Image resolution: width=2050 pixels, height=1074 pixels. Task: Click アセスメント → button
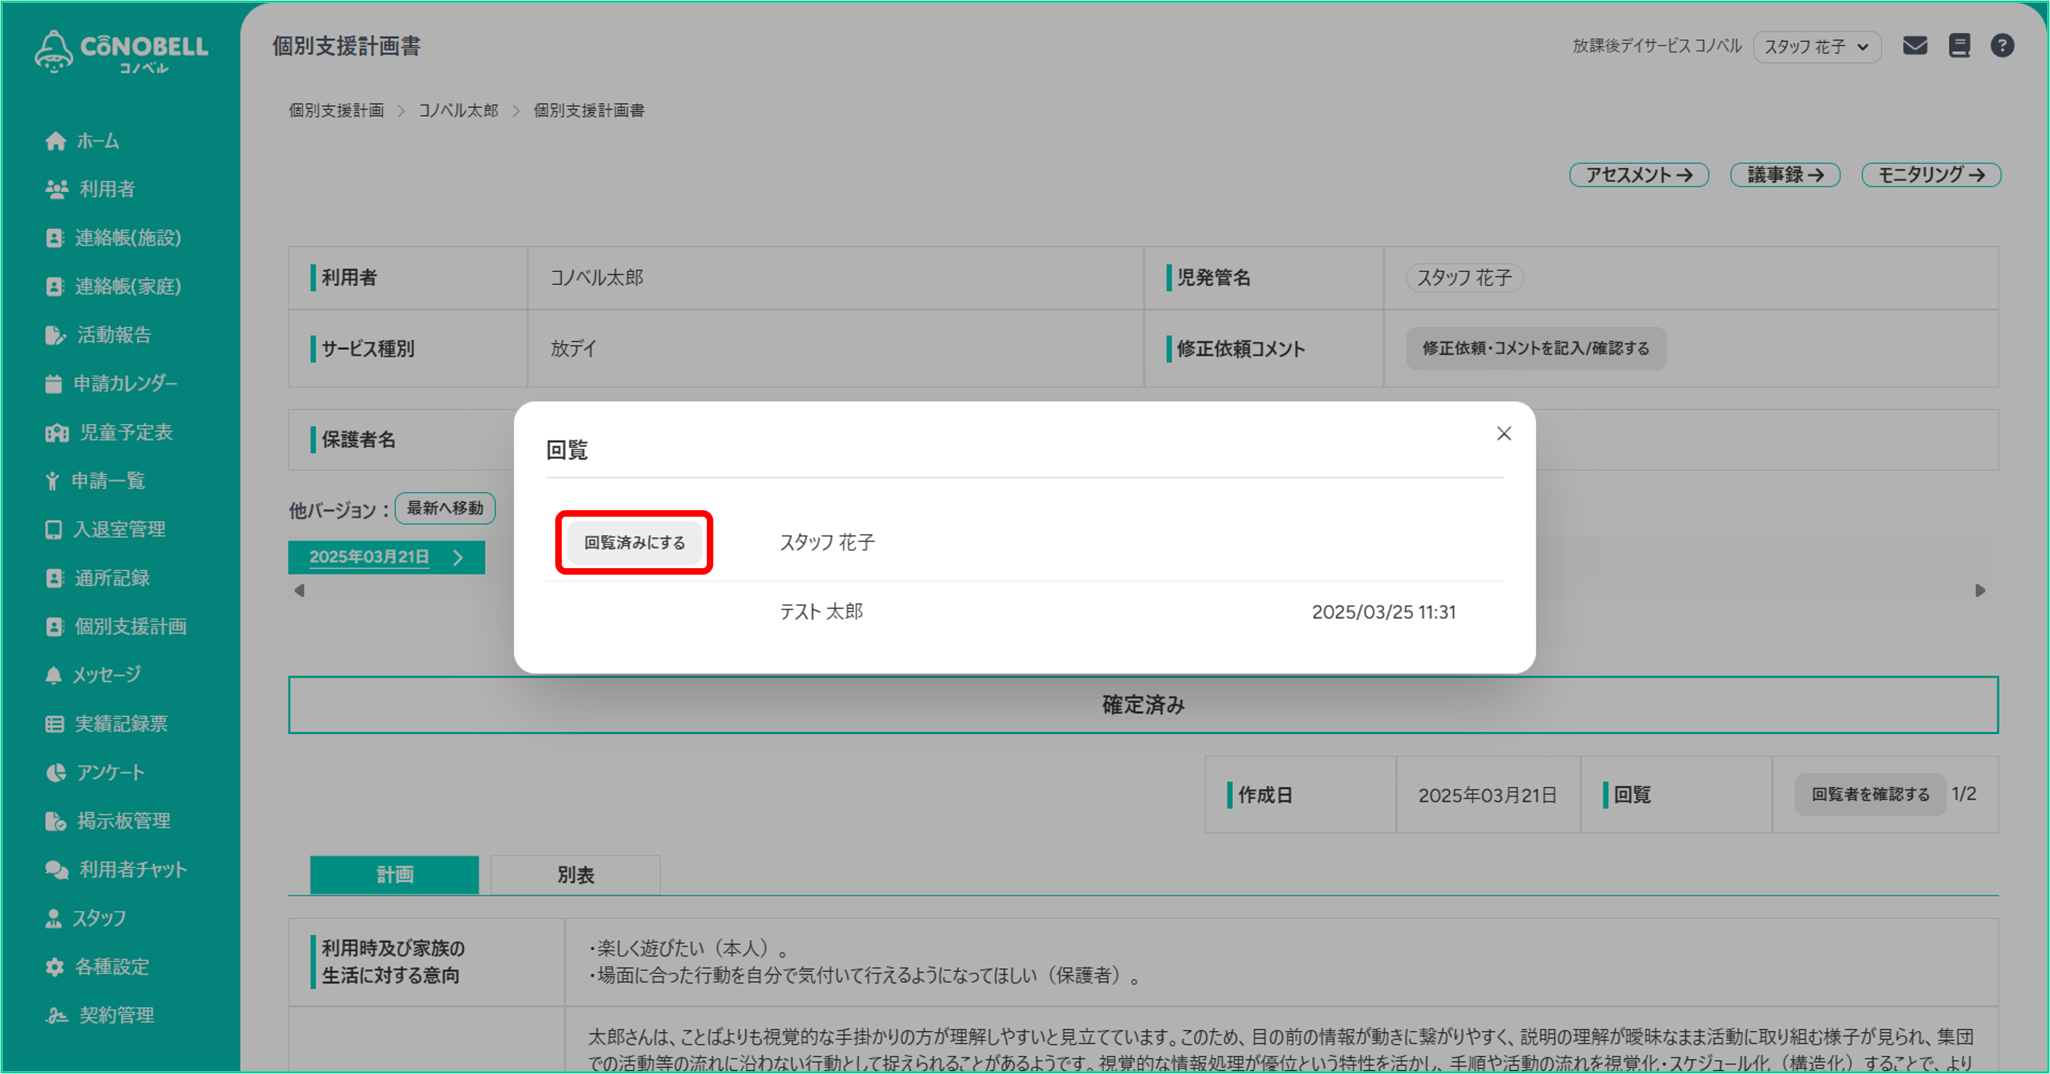point(1638,174)
